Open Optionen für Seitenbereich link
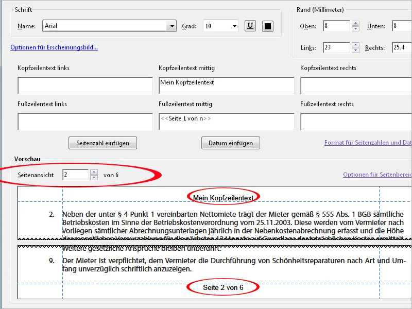The image size is (412, 309). coord(377,175)
